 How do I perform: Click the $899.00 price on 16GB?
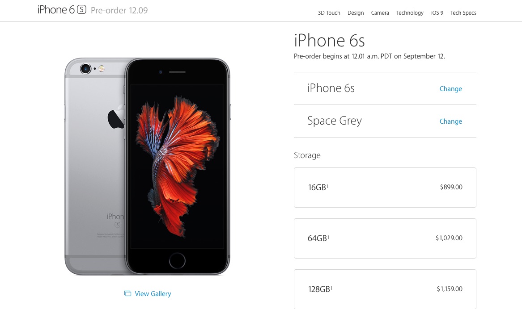451,187
